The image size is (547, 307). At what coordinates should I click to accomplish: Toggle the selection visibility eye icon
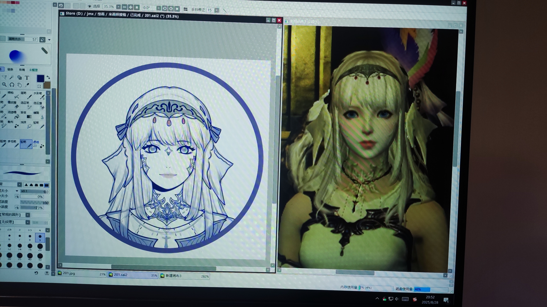point(89,6)
